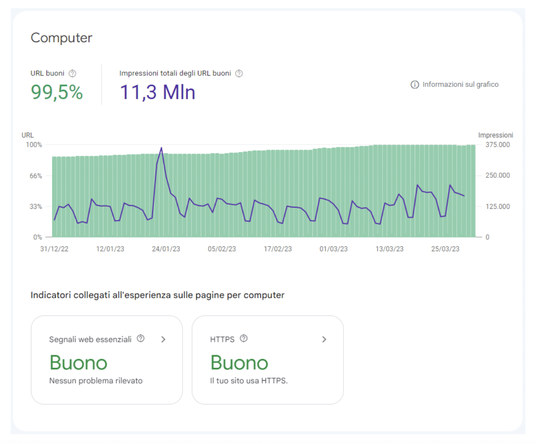The width and height of the screenshot is (536, 444).
Task: Click Buono status in the HTTPS card
Action: click(239, 363)
